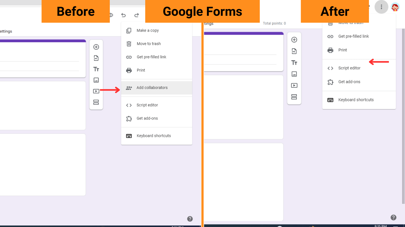Open Keyboard shortcuts
405x227 pixels.
tap(154, 136)
